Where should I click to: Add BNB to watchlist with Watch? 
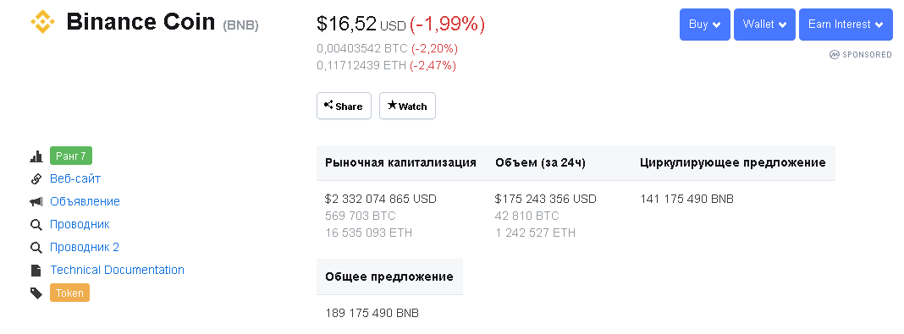(x=407, y=106)
